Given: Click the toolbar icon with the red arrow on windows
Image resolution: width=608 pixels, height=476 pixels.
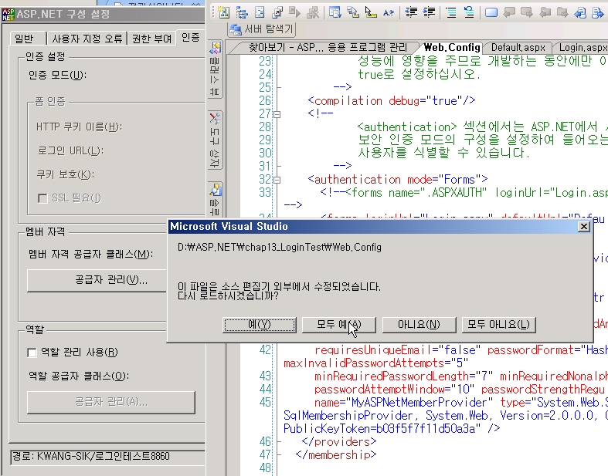Looking at the screenshot, I should (x=277, y=12).
